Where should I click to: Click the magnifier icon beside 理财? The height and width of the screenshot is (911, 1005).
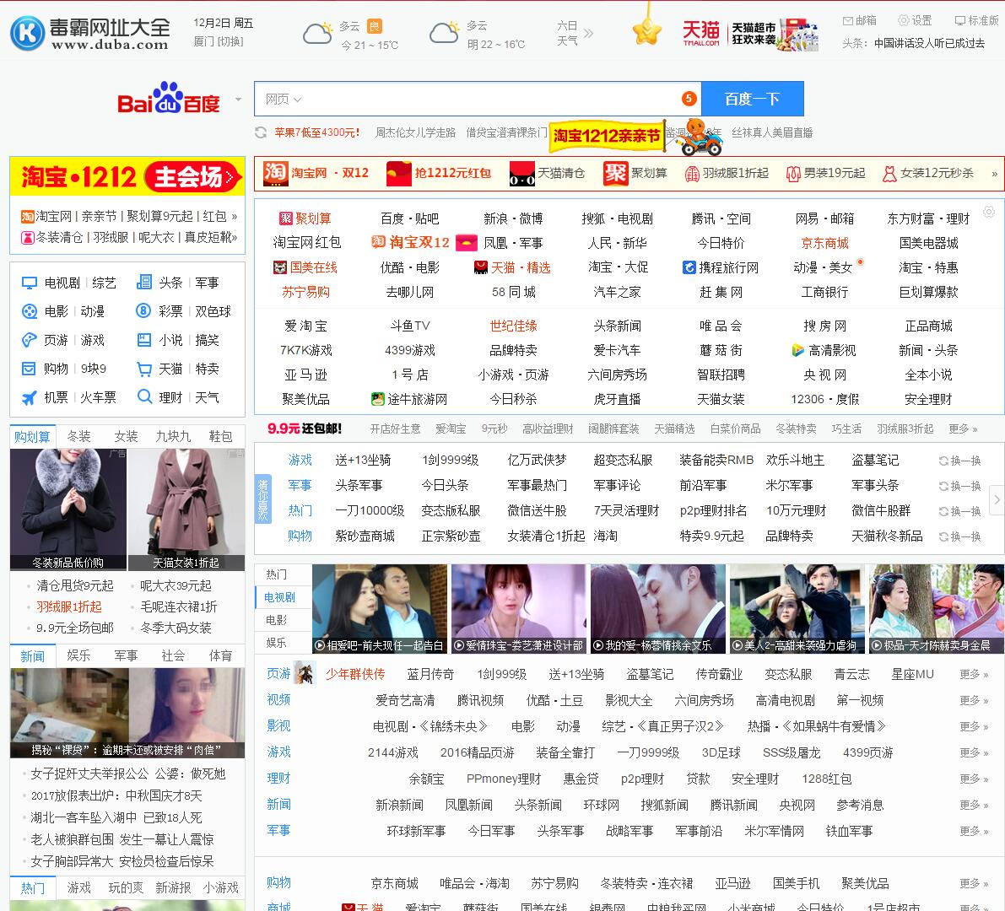coord(145,396)
